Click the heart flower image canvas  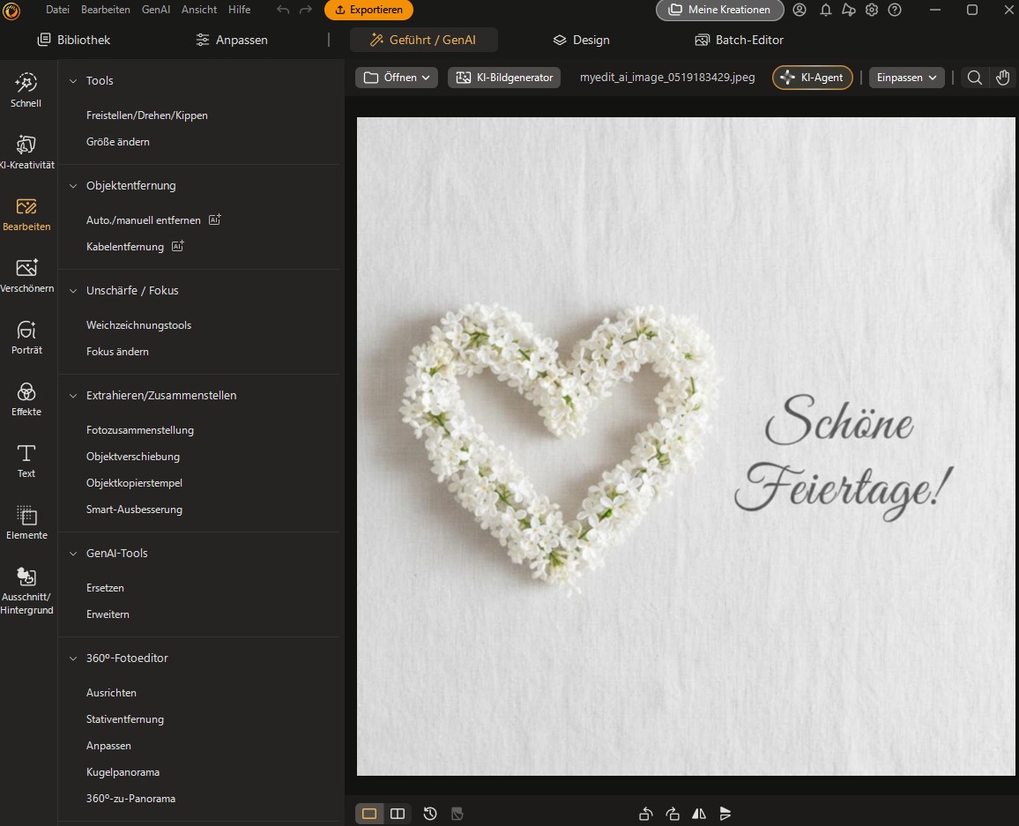click(686, 446)
